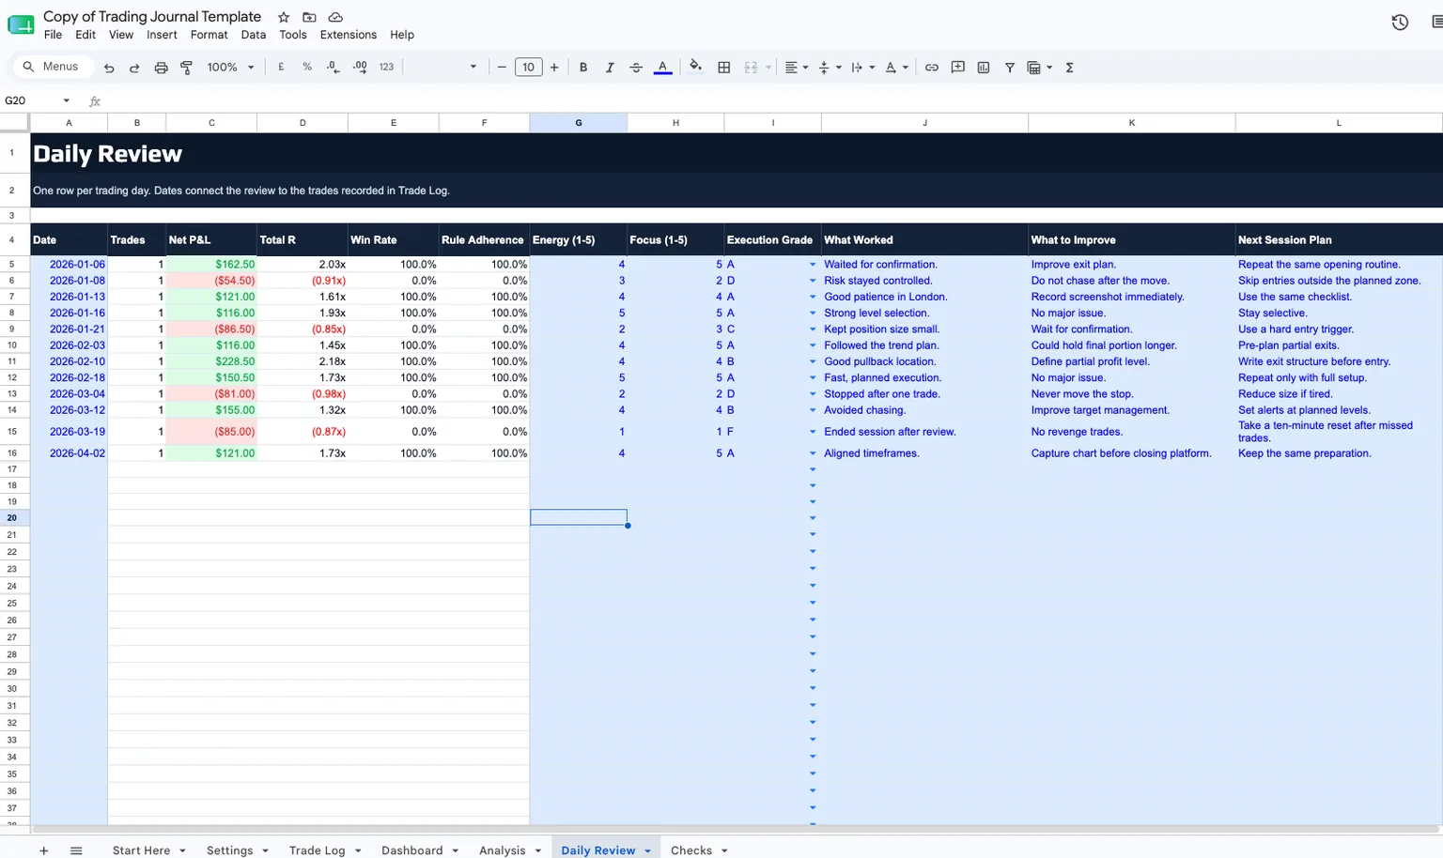Open the Data menu

click(253, 35)
